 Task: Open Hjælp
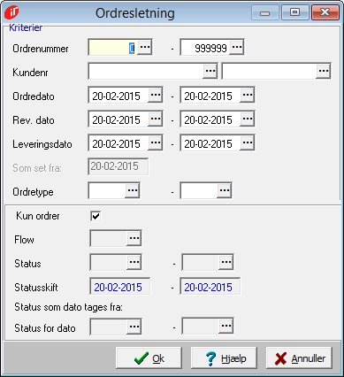point(224,358)
